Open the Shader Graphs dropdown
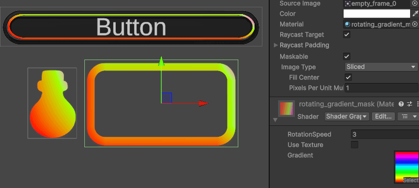The width and height of the screenshot is (419, 188). coord(347,116)
